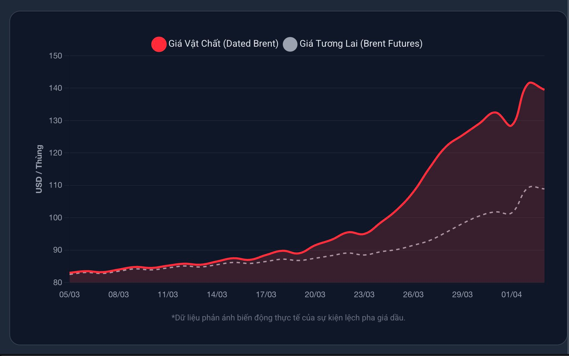Image resolution: width=569 pixels, height=356 pixels.
Task: Toggle the 'Giá Tương Lai (Brent Futures)' legend label
Action: [361, 44]
